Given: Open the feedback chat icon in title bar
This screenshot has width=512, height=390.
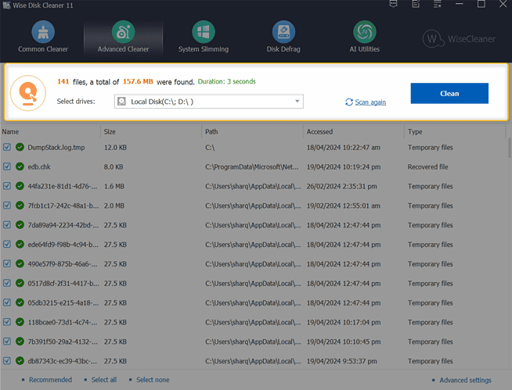Looking at the screenshot, I should 394,4.
